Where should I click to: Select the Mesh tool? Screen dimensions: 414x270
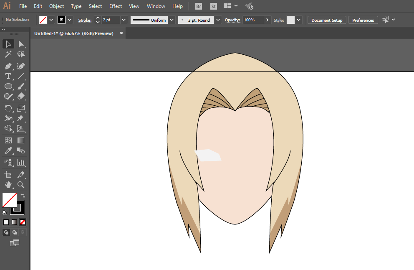point(8,140)
